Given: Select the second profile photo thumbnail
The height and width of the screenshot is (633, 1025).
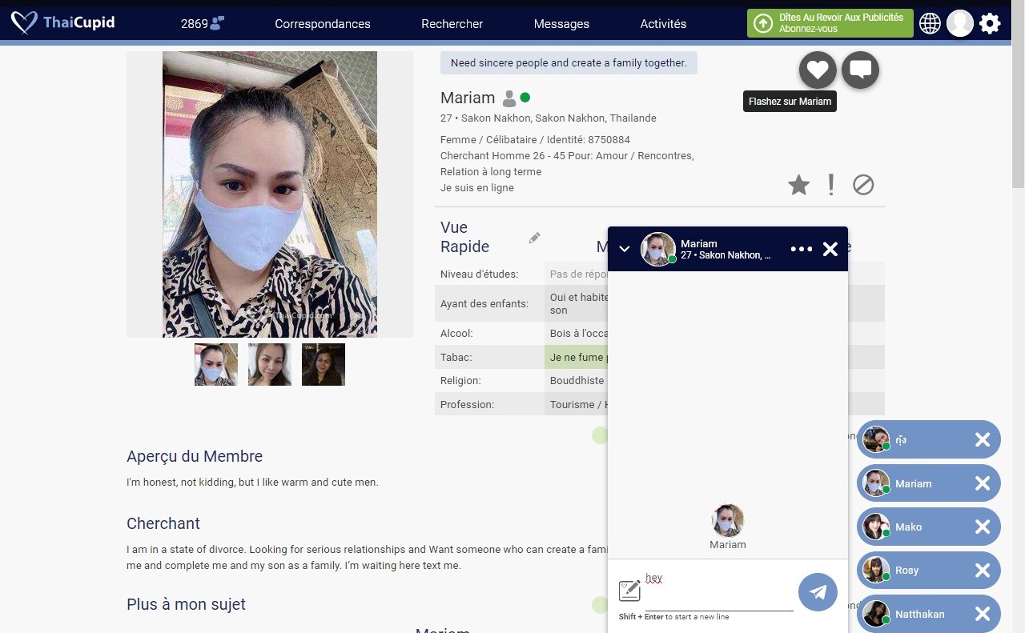Looking at the screenshot, I should 270,365.
